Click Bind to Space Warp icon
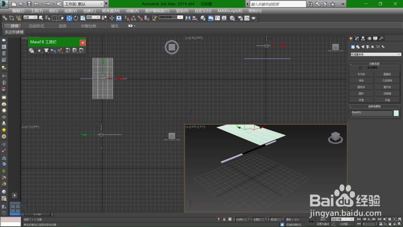Viewport: 403px width, 227px height. click(19, 18)
